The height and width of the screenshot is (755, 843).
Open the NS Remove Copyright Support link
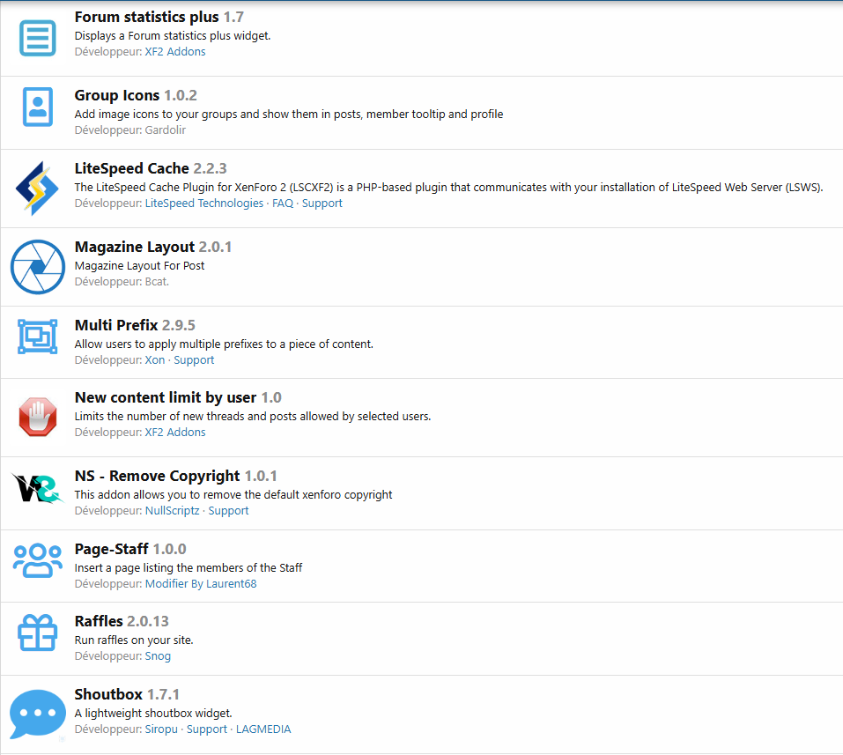[228, 511]
